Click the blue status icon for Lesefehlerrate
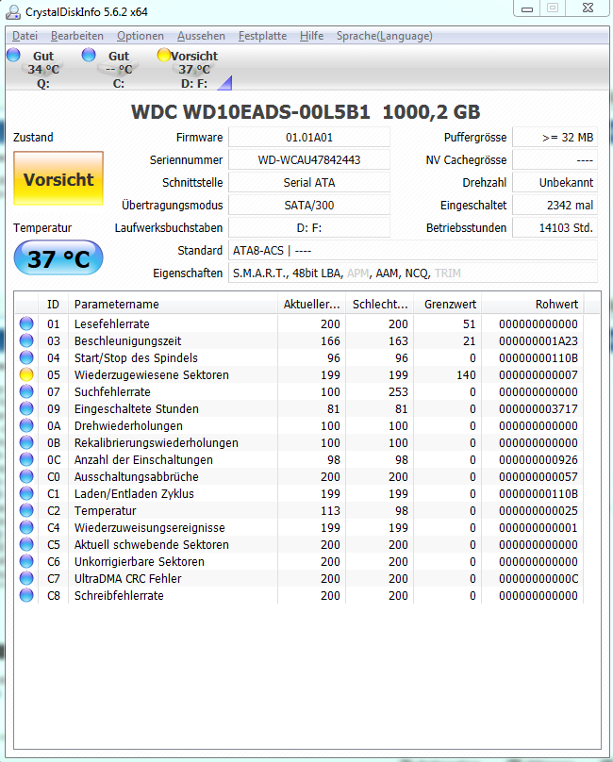This screenshot has height=762, width=613. (26, 323)
